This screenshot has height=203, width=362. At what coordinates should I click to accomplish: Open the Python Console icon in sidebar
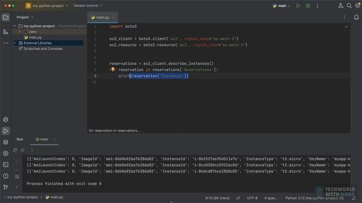tap(6, 153)
